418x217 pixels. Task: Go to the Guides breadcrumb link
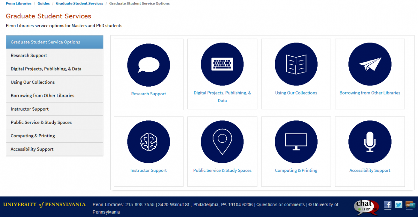[44, 3]
